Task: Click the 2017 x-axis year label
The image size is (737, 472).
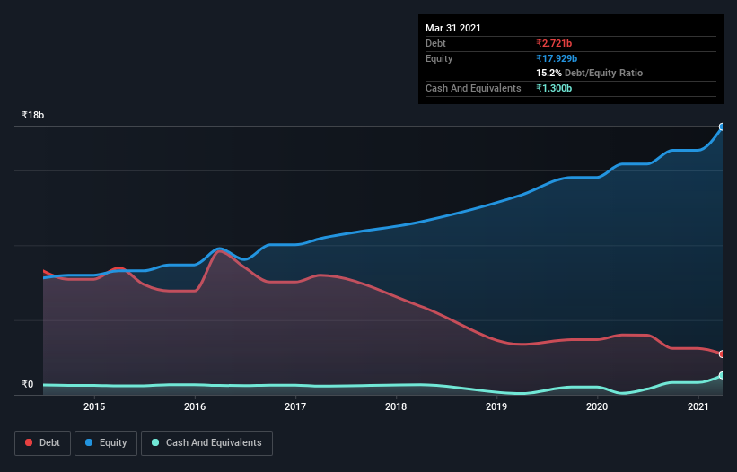Action: tap(295, 406)
